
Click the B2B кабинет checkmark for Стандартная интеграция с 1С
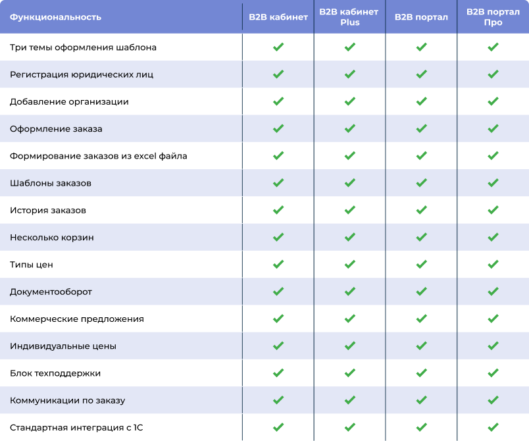pyautogui.click(x=278, y=427)
